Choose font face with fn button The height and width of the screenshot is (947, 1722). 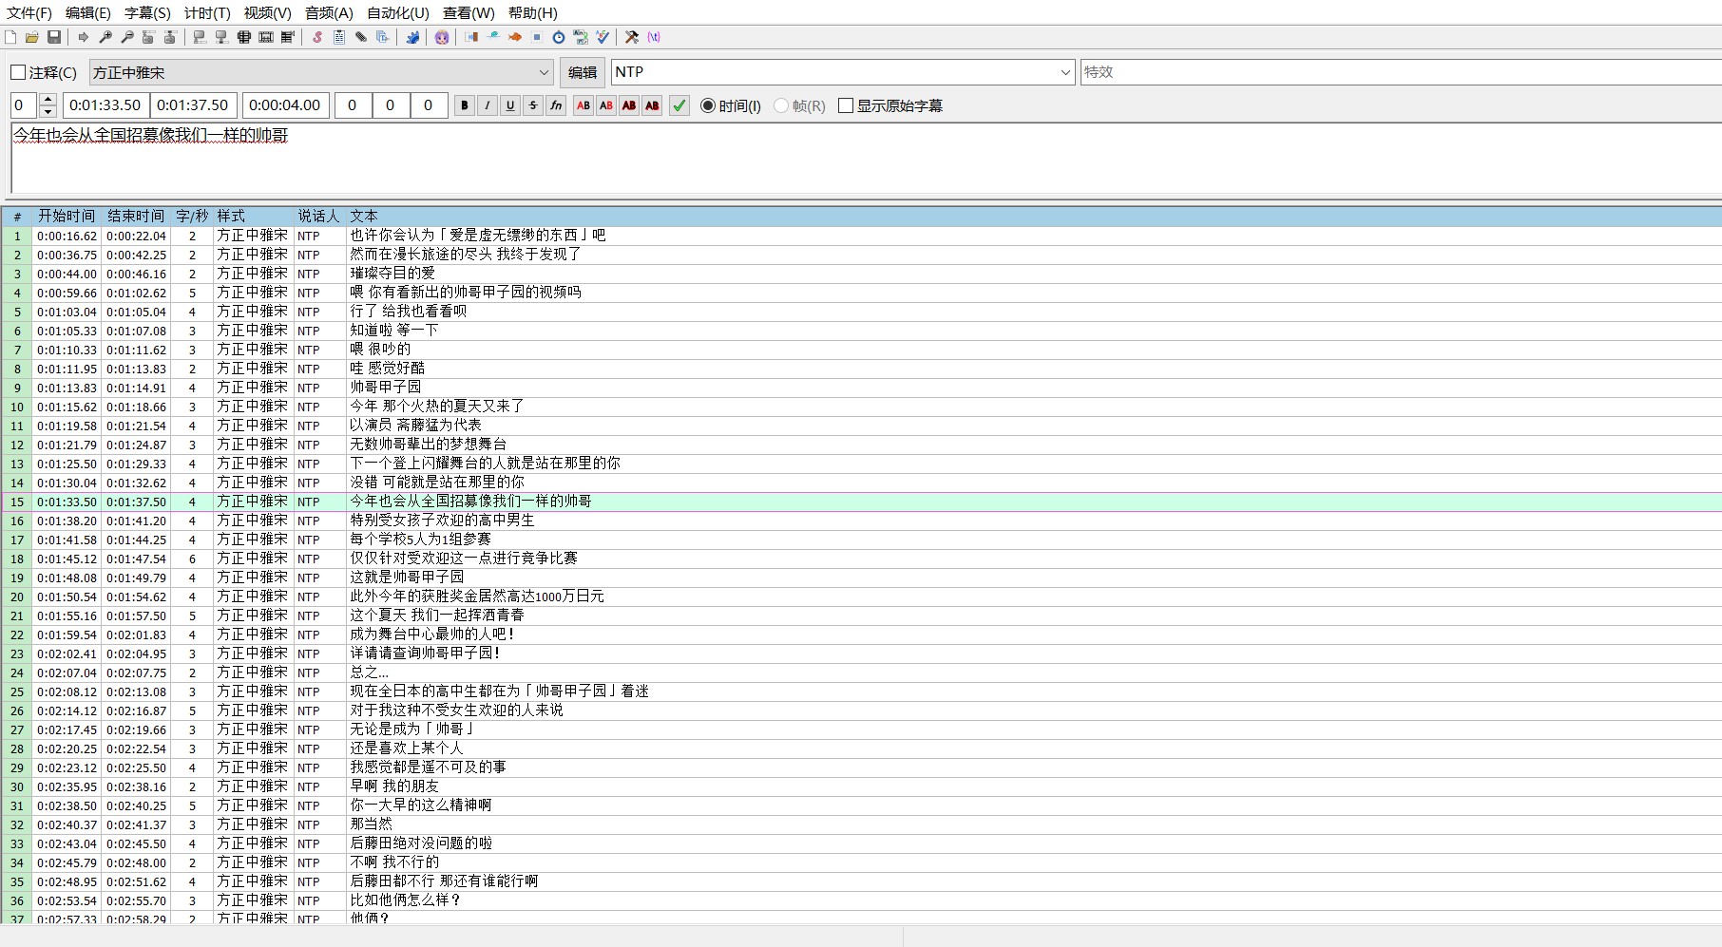(x=556, y=105)
